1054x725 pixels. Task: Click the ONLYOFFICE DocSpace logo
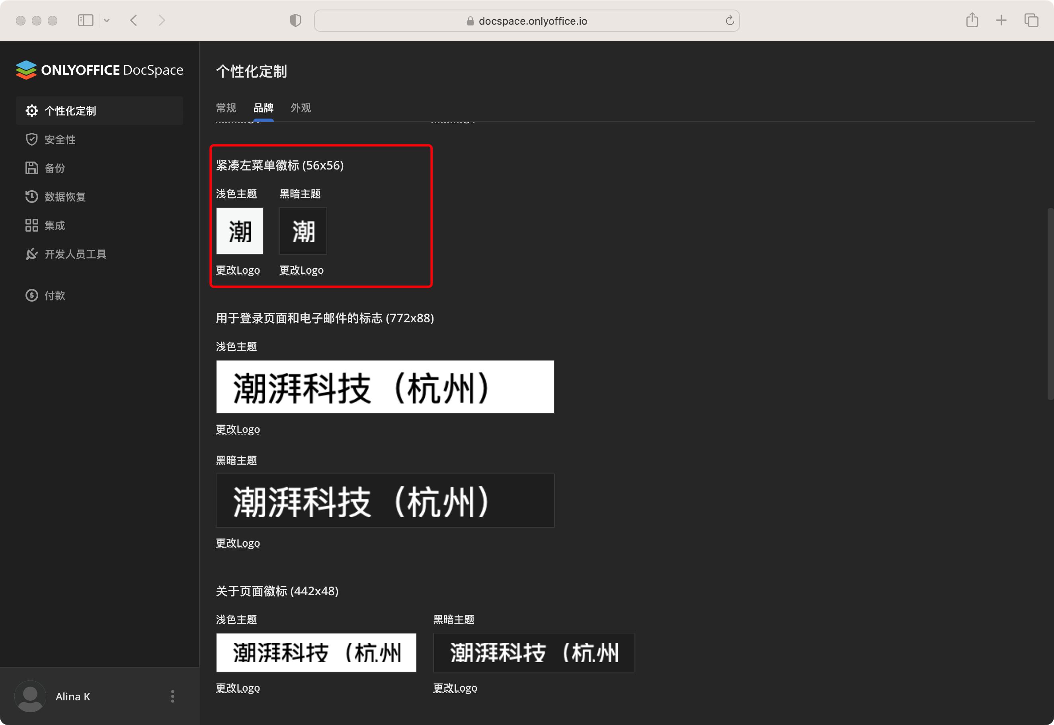100,70
